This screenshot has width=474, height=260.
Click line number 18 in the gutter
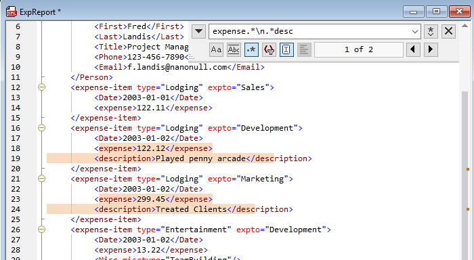[x=16, y=148]
